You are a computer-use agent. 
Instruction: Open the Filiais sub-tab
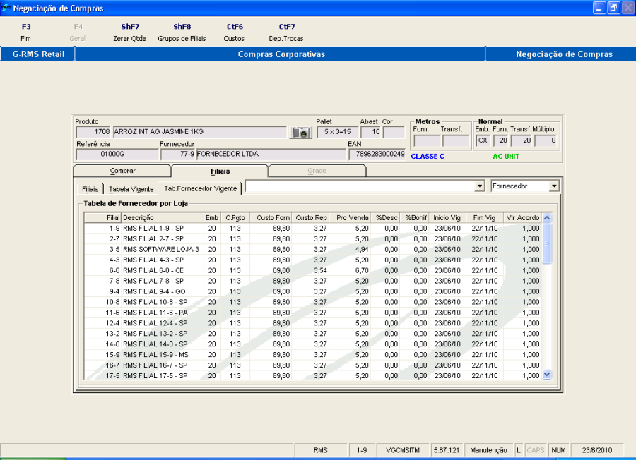(90, 189)
